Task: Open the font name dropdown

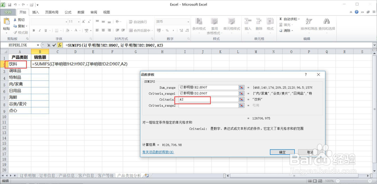Action: tap(66, 21)
